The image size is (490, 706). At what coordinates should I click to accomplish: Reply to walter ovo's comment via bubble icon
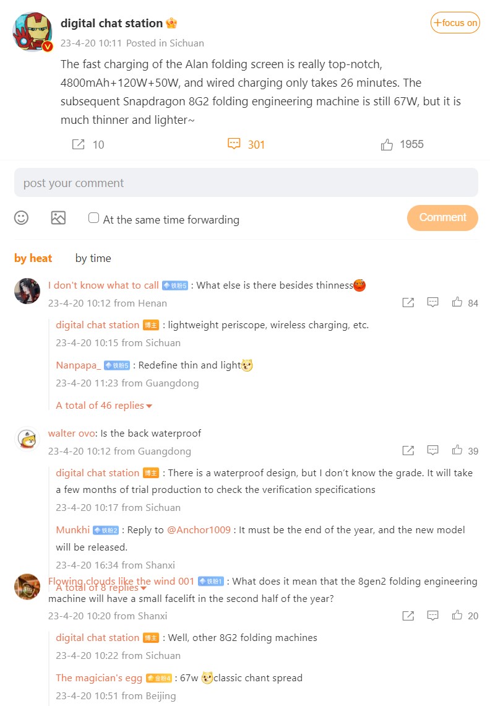(x=433, y=450)
